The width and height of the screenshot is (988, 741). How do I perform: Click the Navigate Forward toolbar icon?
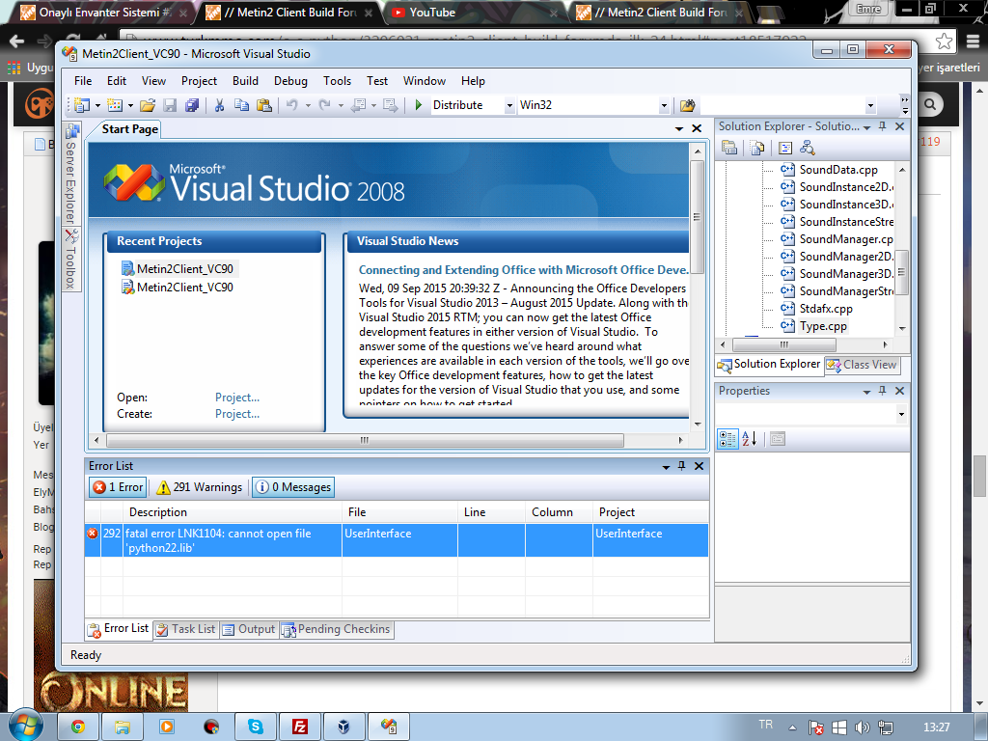(x=390, y=105)
